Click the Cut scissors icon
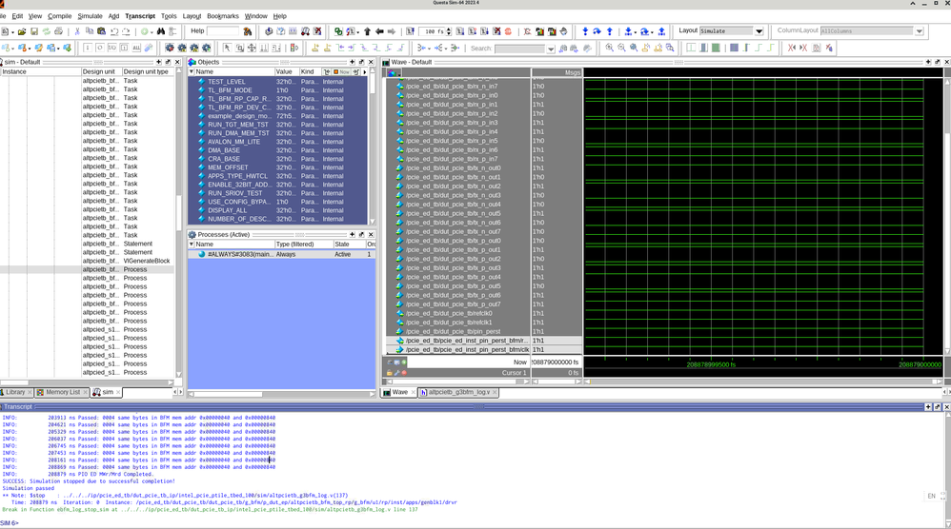Image resolution: width=951 pixels, height=529 pixels. coord(77,31)
